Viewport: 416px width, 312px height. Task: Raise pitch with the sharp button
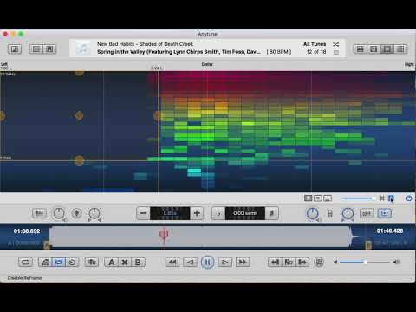tap(272, 213)
